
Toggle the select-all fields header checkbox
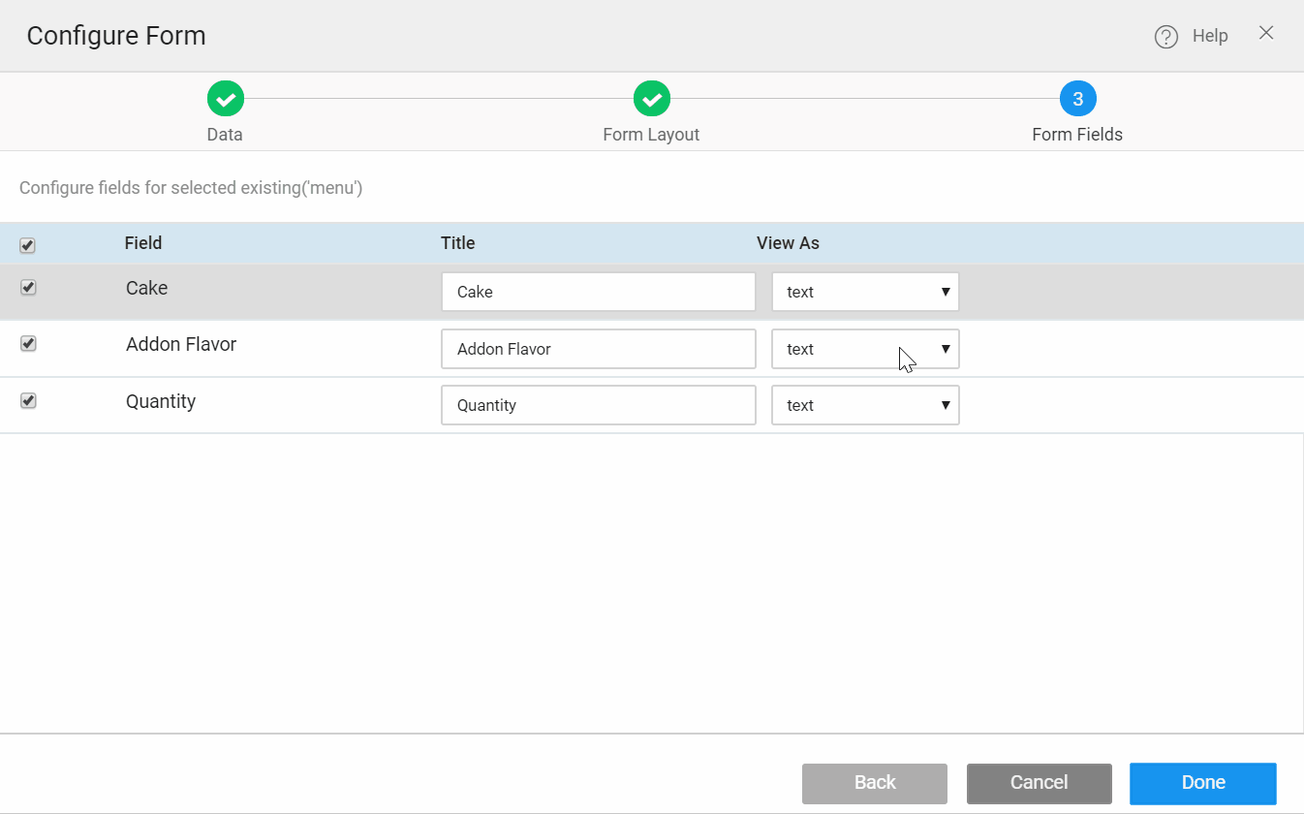pos(27,245)
